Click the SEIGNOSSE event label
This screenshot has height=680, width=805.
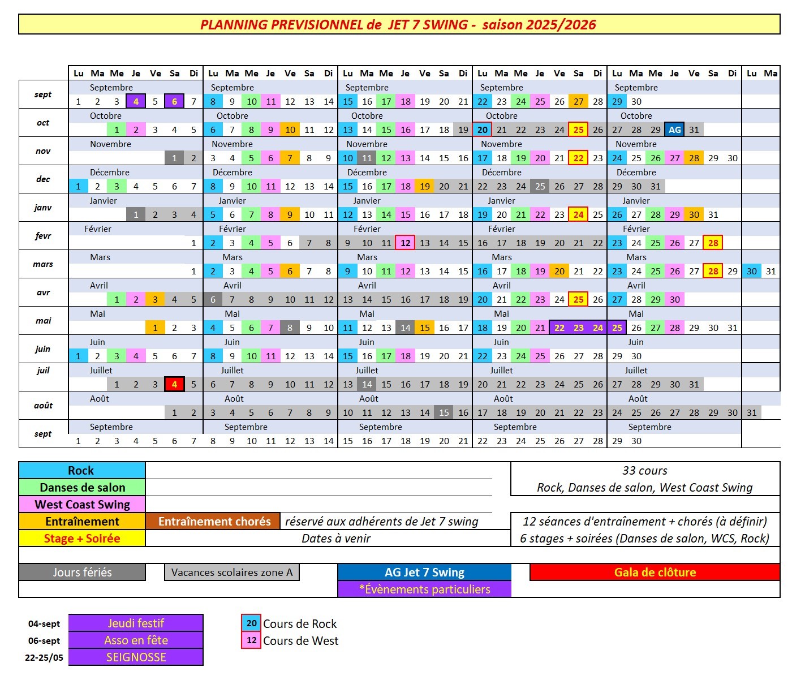click(x=136, y=657)
